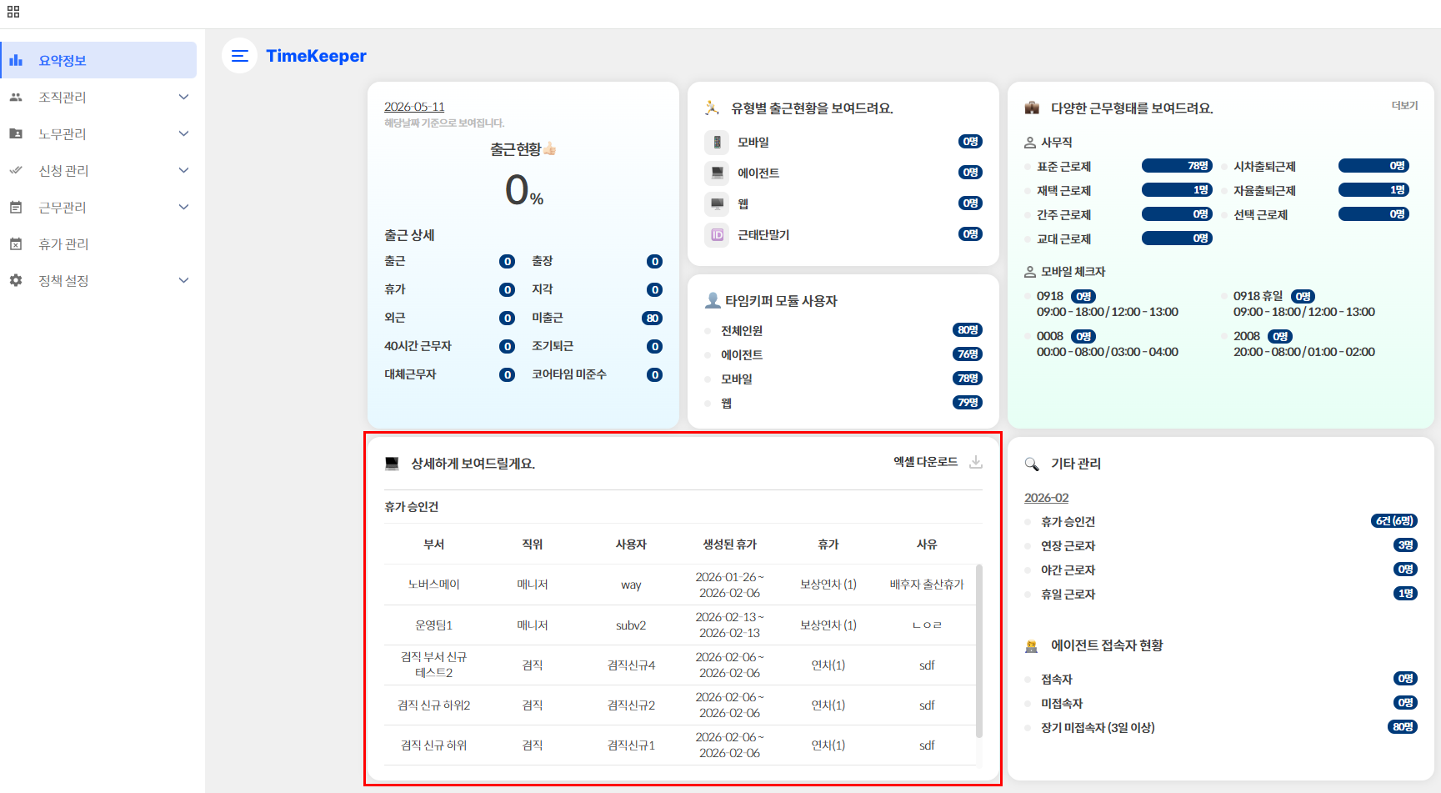Viewport: 1441px width, 793px height.
Task: Click the 부서 column header
Action: click(x=433, y=545)
